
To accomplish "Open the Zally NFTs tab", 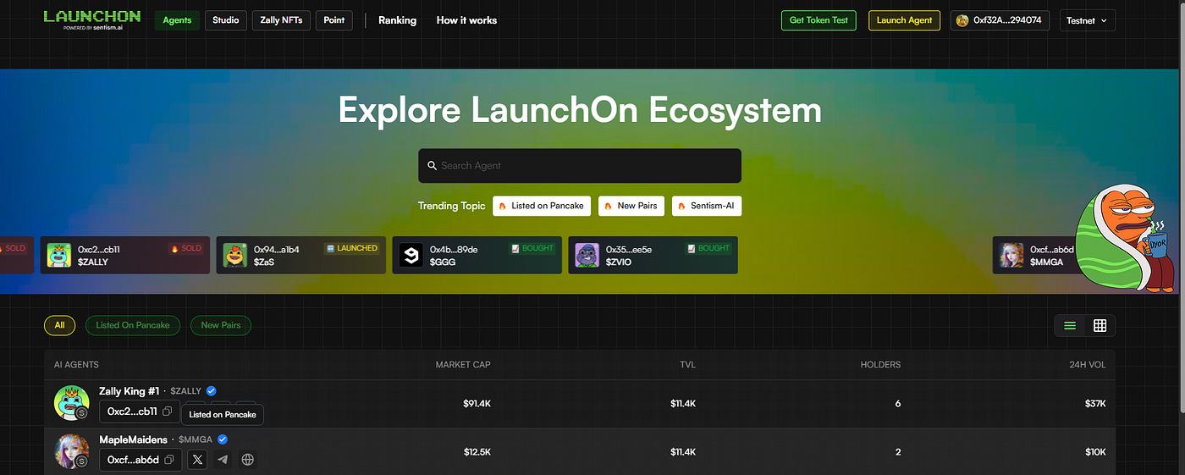I will tap(281, 20).
